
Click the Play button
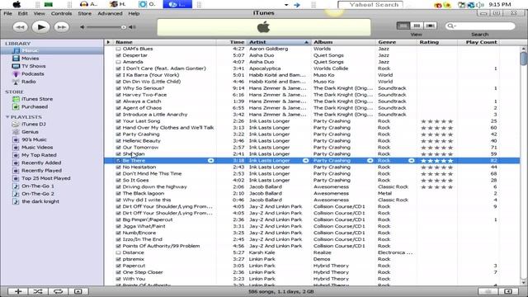pyautogui.click(x=40, y=27)
